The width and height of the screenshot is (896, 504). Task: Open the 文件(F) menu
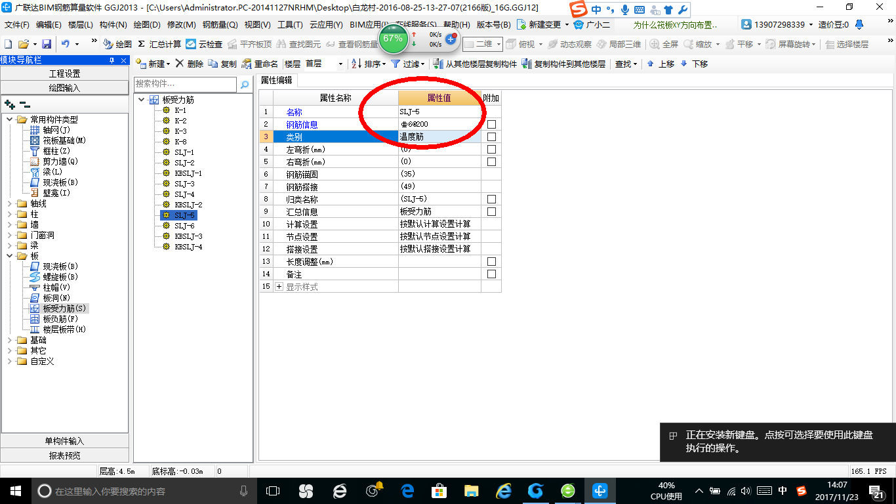[x=17, y=25]
